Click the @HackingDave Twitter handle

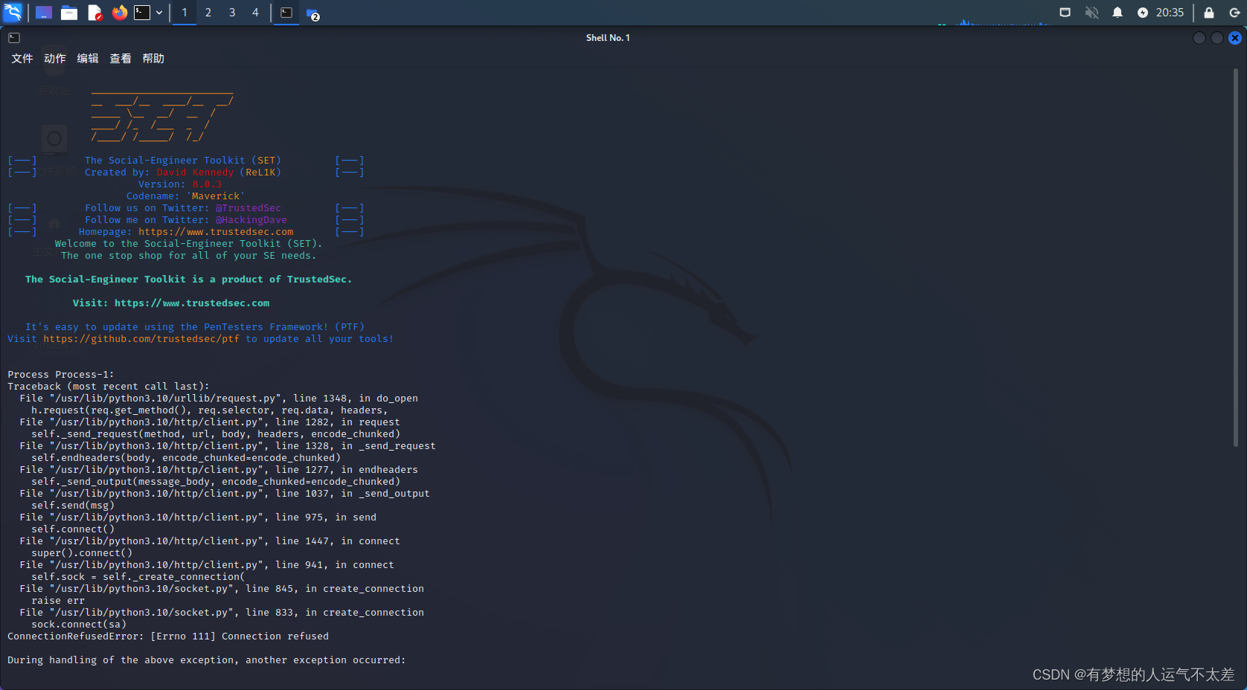251,220
